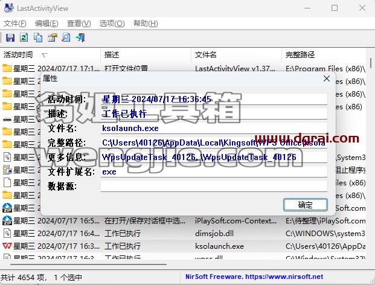Viewport: 375px width, 285px height.
Task: Open the 查看(V) menu
Action: pos(79,24)
